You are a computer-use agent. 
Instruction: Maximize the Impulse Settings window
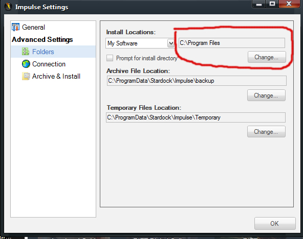(x=272, y=4)
